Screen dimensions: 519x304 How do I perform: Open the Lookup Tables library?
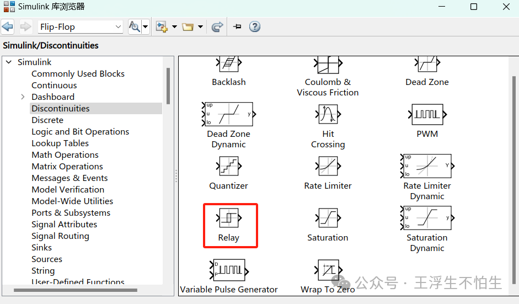click(60, 143)
